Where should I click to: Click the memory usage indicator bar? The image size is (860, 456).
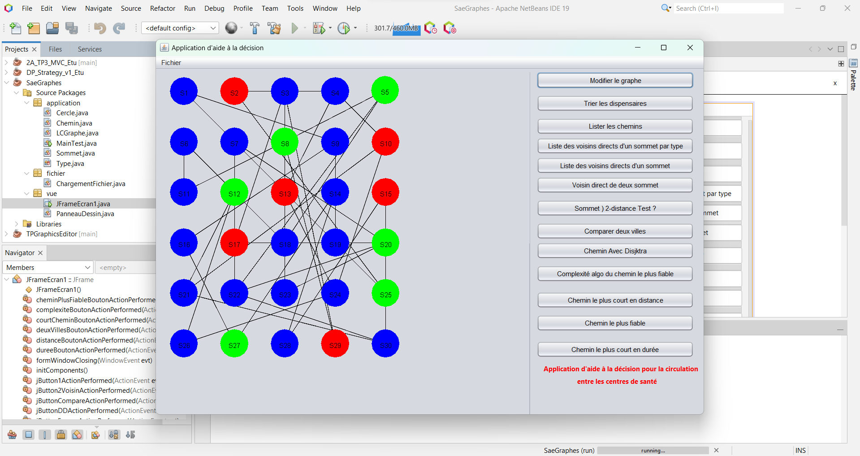pyautogui.click(x=397, y=28)
